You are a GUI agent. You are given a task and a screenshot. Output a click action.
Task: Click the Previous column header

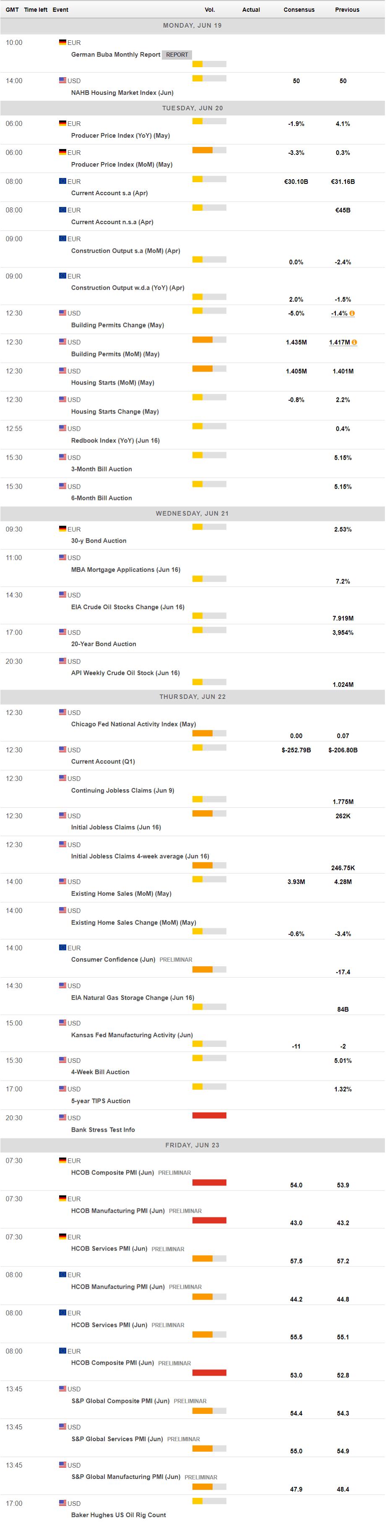(x=347, y=10)
